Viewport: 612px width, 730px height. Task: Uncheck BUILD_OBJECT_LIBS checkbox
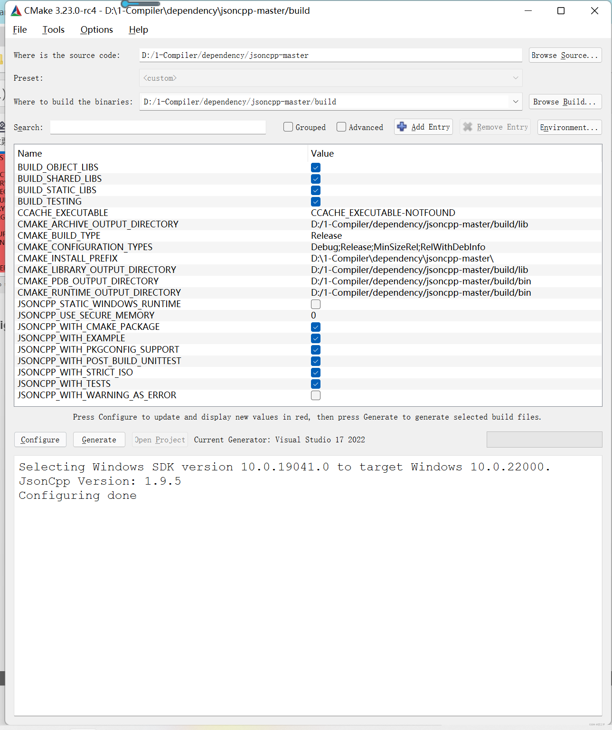tap(316, 168)
